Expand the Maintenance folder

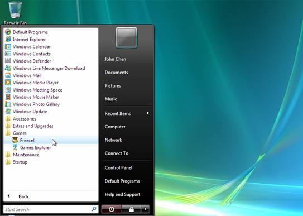[22, 155]
